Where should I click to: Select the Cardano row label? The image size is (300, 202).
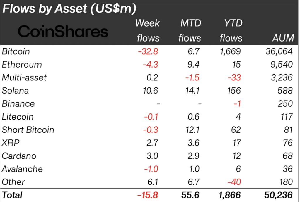point(19,156)
